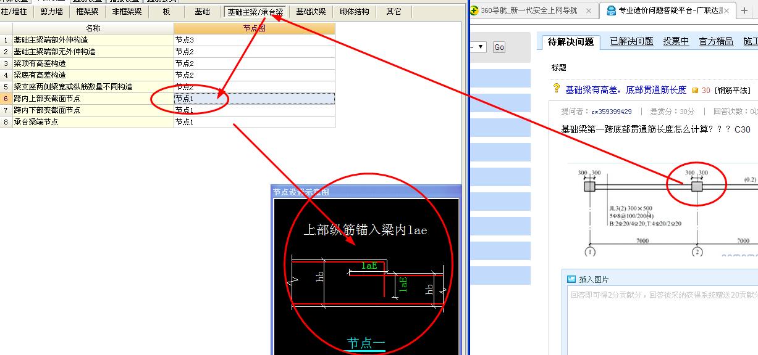Click the 节点一 link in the diagram
Screen dimensions: 758x355
[366, 343]
